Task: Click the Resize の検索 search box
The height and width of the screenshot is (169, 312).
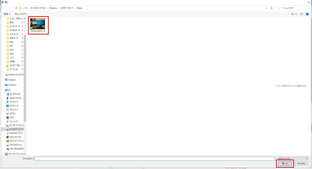Action: click(x=293, y=8)
